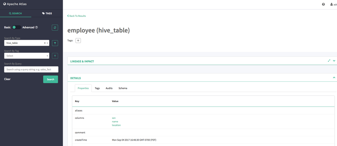This screenshot has height=146, width=337.
Task: Open the location column link
Action: pyautogui.click(x=116, y=125)
